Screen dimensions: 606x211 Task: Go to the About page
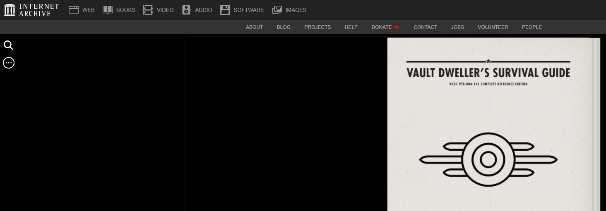point(254,27)
